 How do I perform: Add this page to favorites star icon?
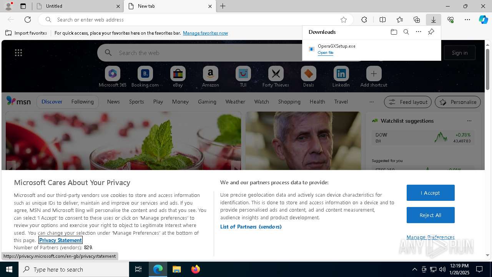[344, 20]
